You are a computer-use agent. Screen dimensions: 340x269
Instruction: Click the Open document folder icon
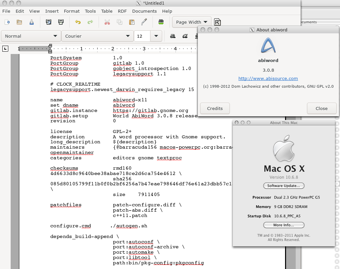(x=19, y=22)
